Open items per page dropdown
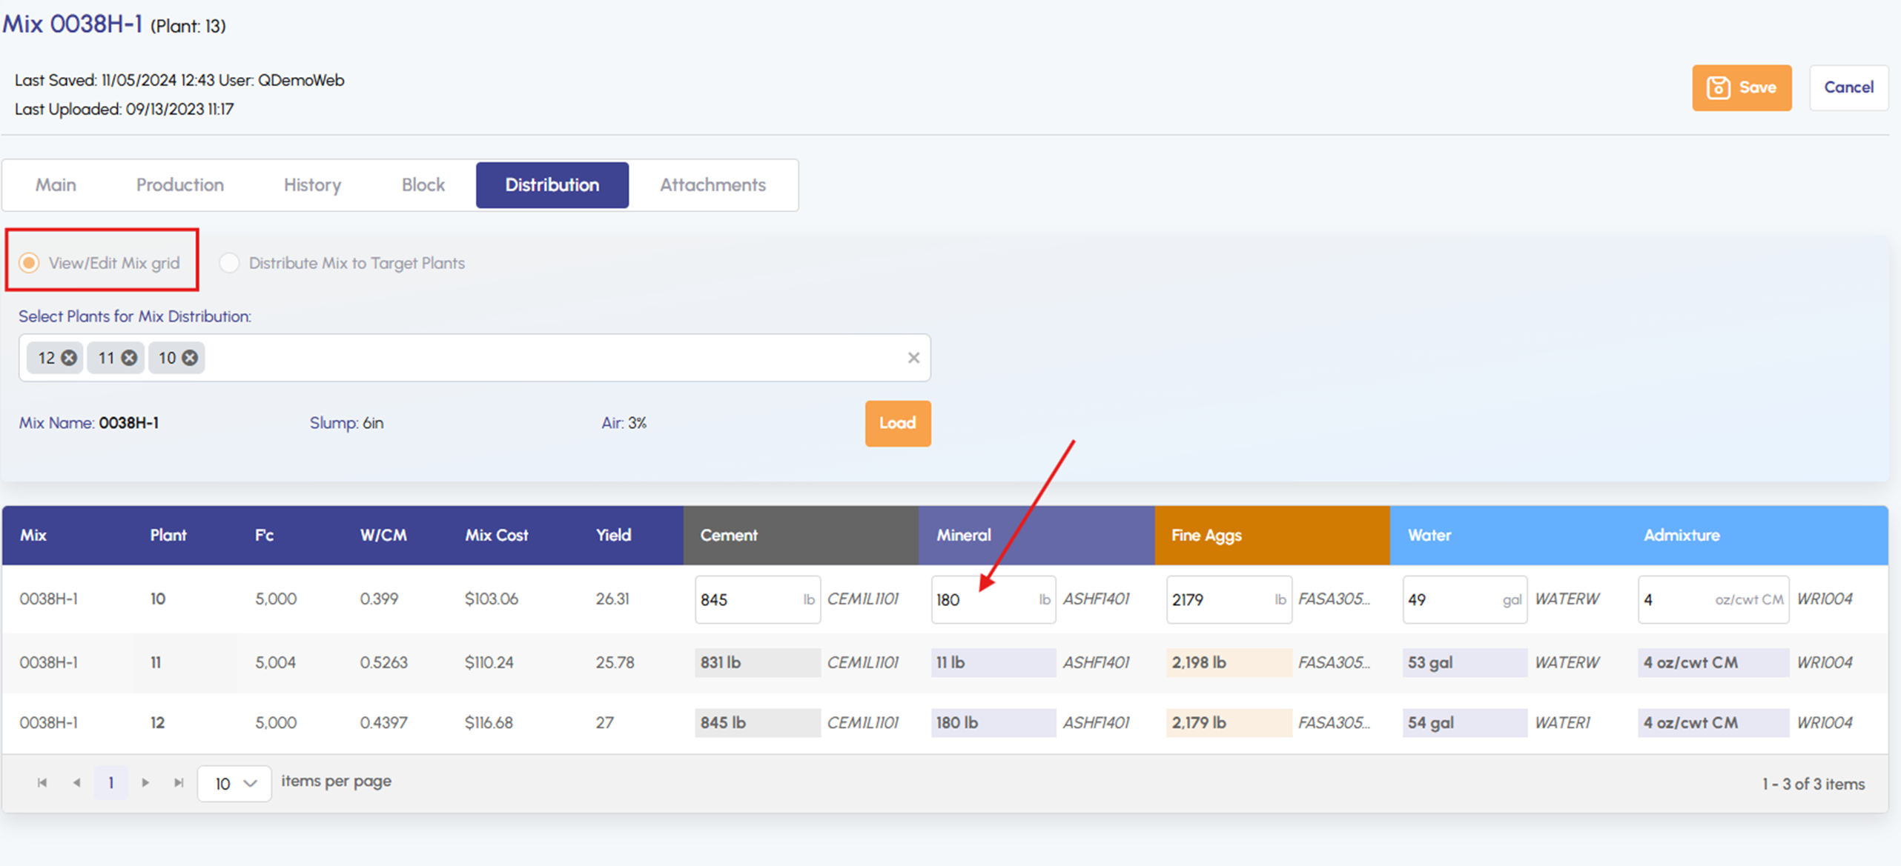The width and height of the screenshot is (1901, 866). [x=234, y=783]
